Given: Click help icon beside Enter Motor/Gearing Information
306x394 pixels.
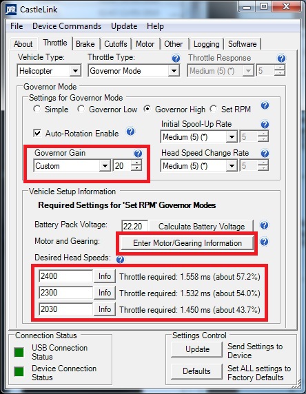Looking at the screenshot, I should (x=264, y=242).
